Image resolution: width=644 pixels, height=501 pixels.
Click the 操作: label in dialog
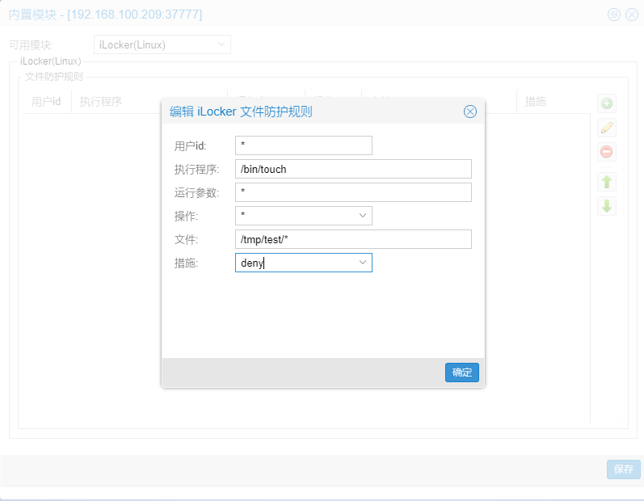[186, 216]
